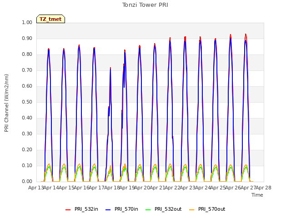Image resolution: width=291 pixels, height=218 pixels.
Task: Click the 0.70 y-axis tick label
Action: (x=27, y=70)
